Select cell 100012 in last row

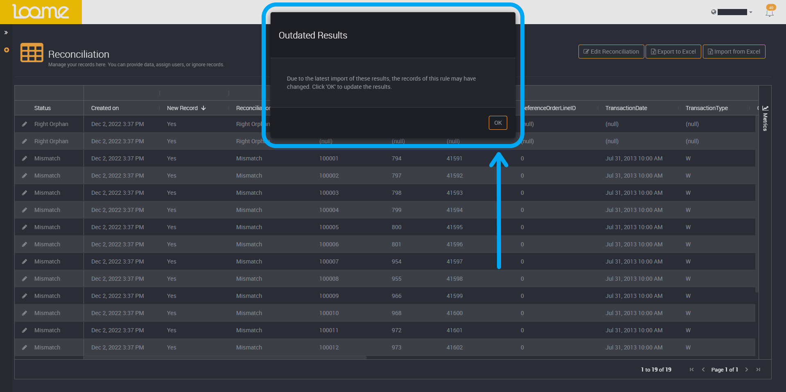pos(329,347)
